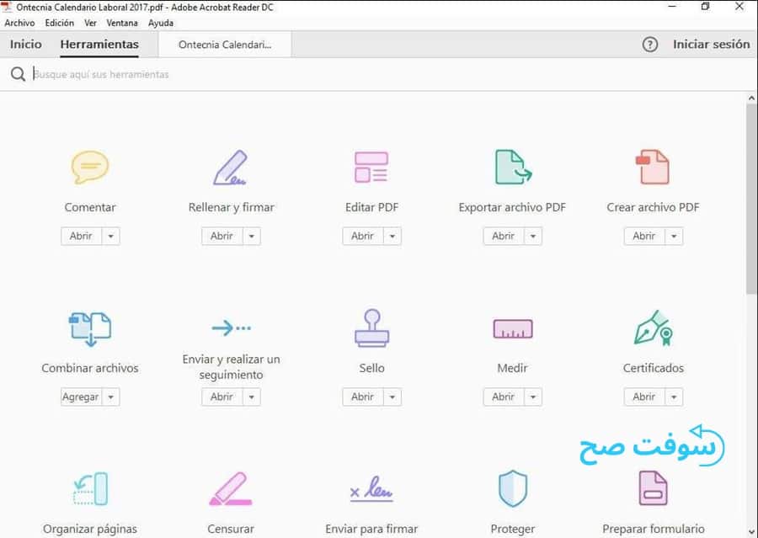
Task: Expand the dropdown arrow next to Comentar's Abrir
Action: tap(110, 237)
